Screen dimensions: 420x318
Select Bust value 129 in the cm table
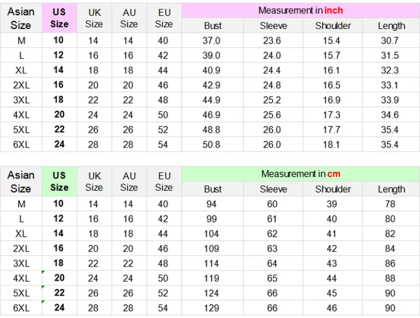[212, 308]
